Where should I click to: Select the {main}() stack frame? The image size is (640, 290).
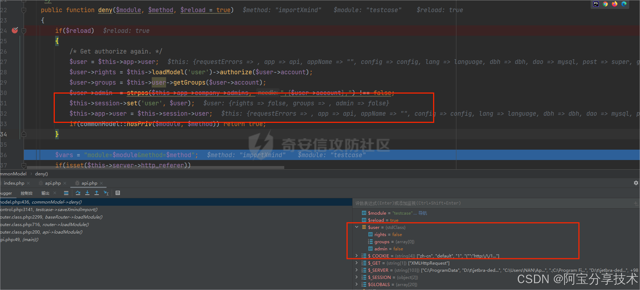176,240
